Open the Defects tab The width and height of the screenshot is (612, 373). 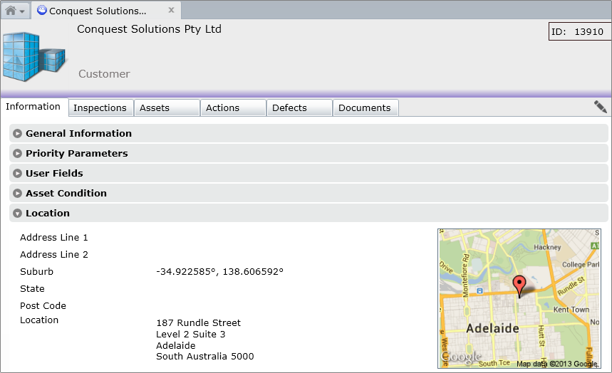(x=299, y=107)
